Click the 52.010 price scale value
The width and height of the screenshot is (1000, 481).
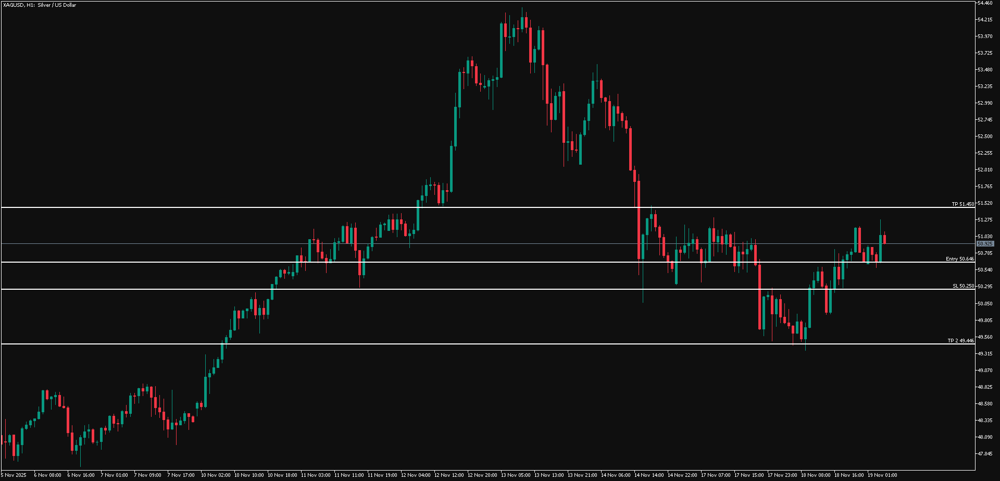pyautogui.click(x=985, y=170)
